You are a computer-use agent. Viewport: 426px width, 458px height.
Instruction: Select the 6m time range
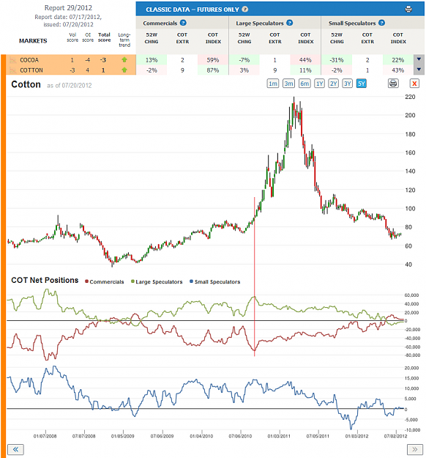pos(304,84)
